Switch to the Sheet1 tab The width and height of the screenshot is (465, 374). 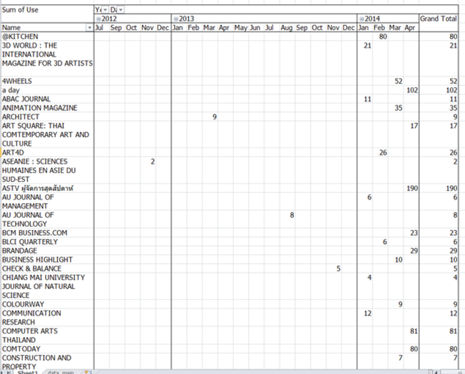pos(28,372)
